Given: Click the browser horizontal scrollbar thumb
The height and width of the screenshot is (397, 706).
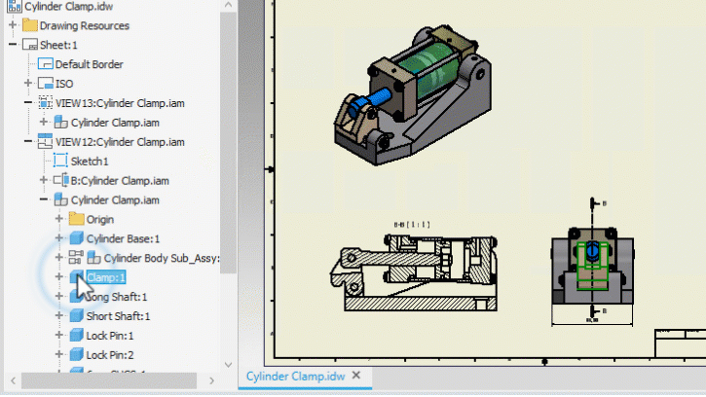Looking at the screenshot, I should [x=109, y=380].
